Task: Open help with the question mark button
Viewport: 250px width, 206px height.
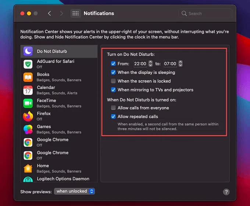Action: pyautogui.click(x=226, y=192)
